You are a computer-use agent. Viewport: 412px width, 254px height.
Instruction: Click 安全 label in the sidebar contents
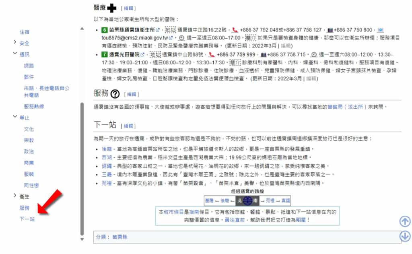(25, 43)
